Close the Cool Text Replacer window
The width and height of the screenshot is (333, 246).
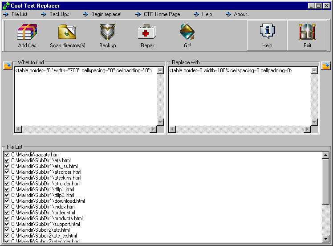click(327, 6)
